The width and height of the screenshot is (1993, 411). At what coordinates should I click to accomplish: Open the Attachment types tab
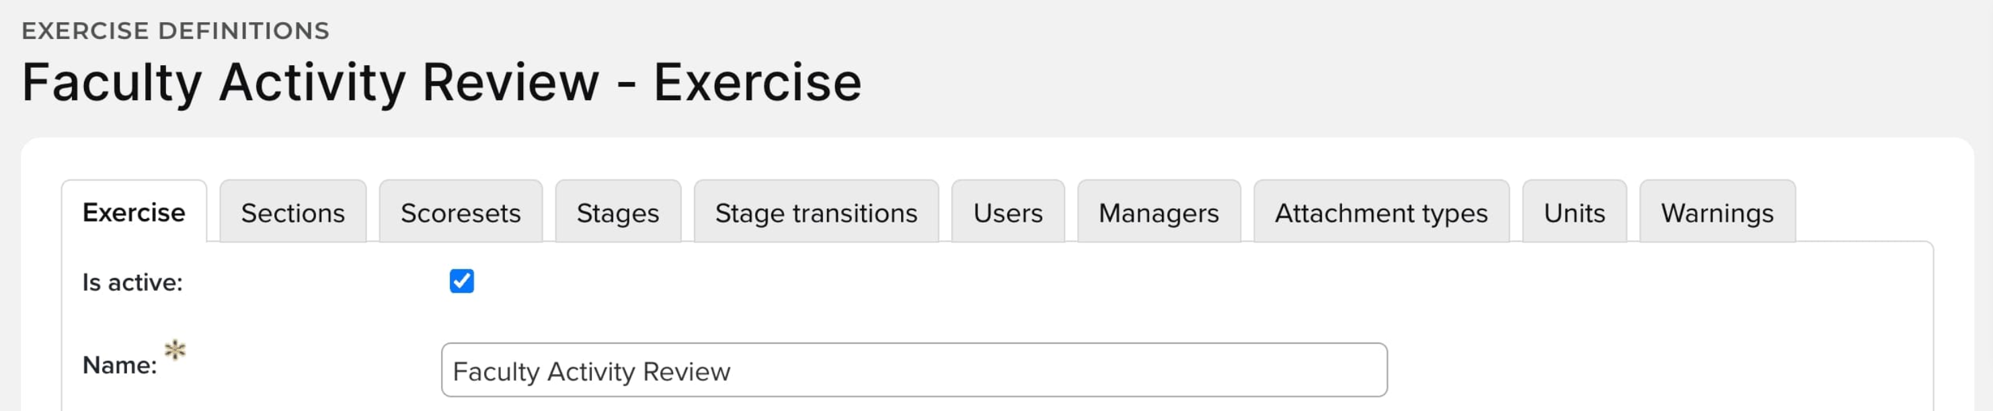tap(1381, 212)
